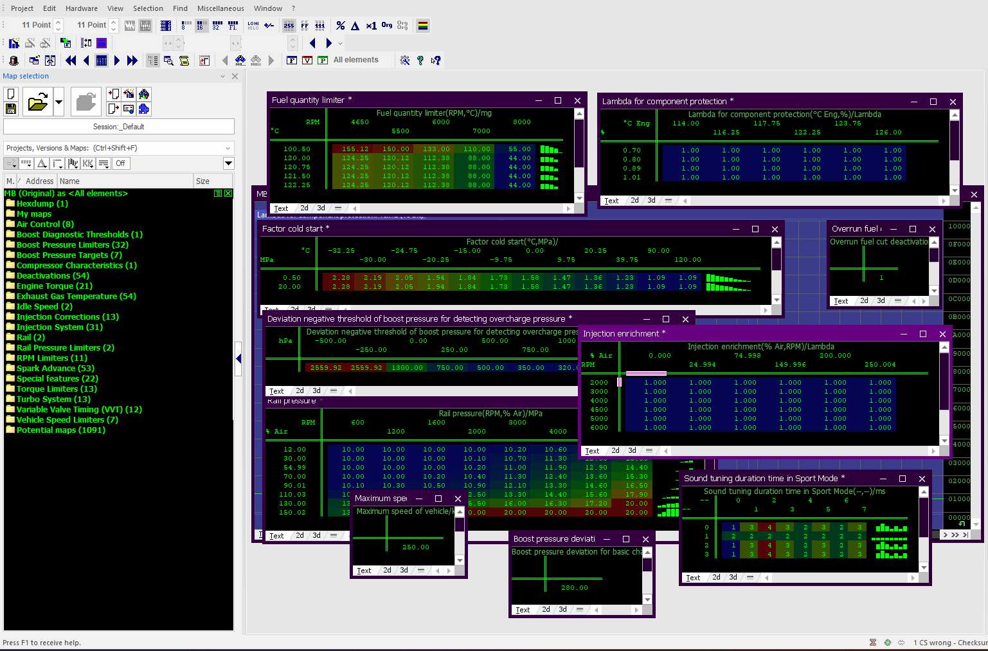Click the blue binoculars search icon
This screenshot has height=651, width=988.
pos(240,60)
